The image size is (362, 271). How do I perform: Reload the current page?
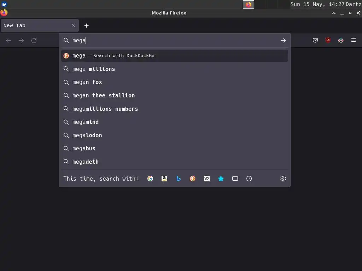(34, 41)
